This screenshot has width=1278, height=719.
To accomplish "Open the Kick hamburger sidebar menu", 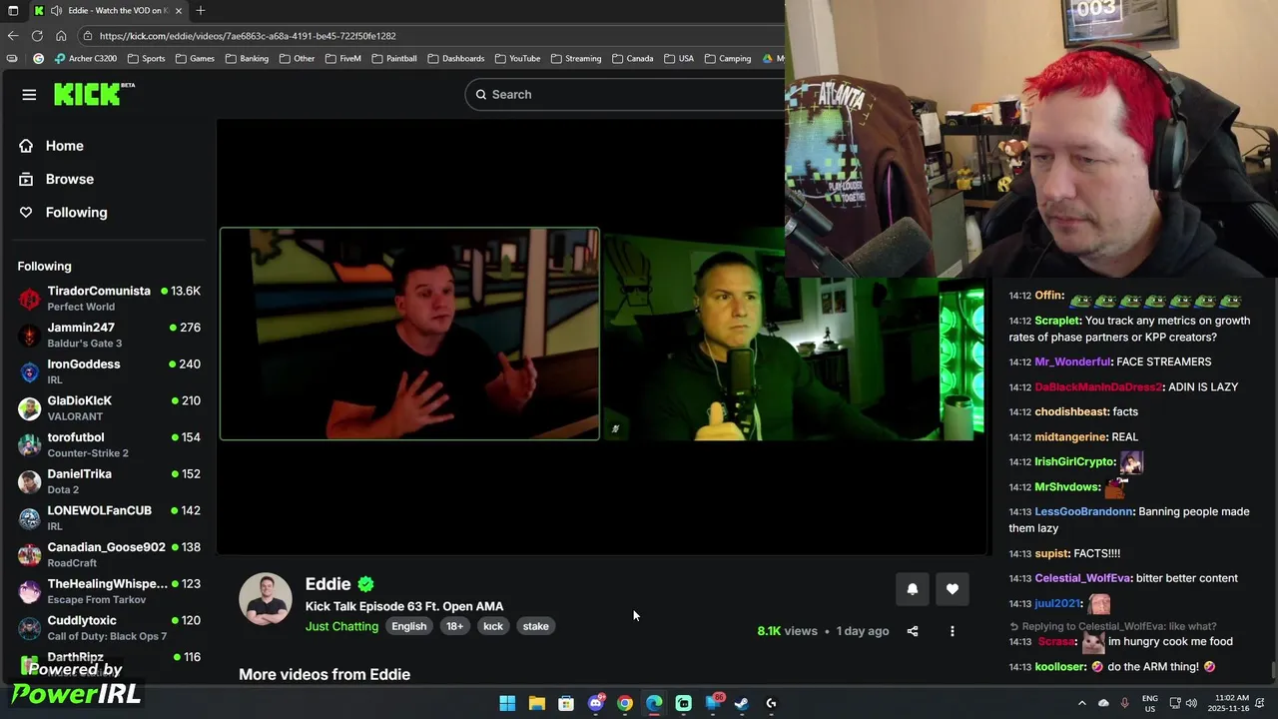I will pyautogui.click(x=29, y=95).
